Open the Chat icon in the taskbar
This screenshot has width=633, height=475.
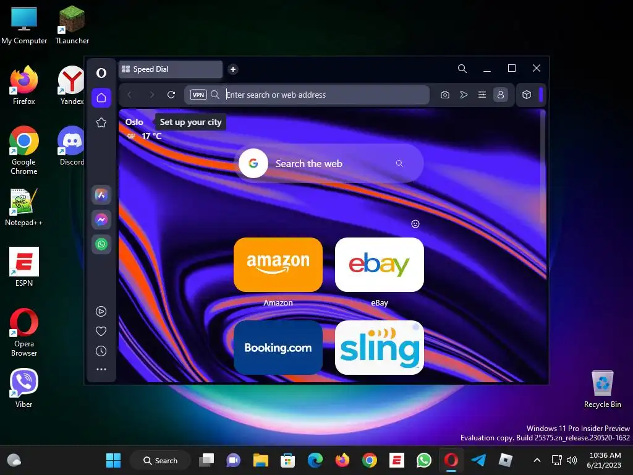[233, 460]
